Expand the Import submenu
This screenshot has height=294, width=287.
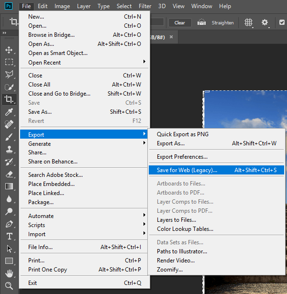(84, 234)
